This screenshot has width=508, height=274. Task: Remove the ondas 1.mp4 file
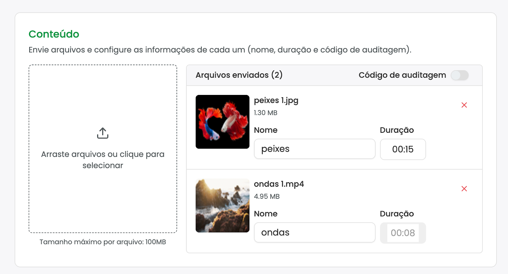(x=464, y=189)
